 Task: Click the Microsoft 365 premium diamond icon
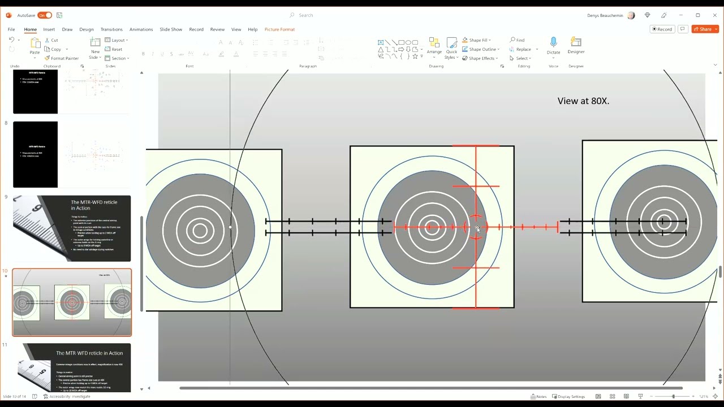point(647,15)
